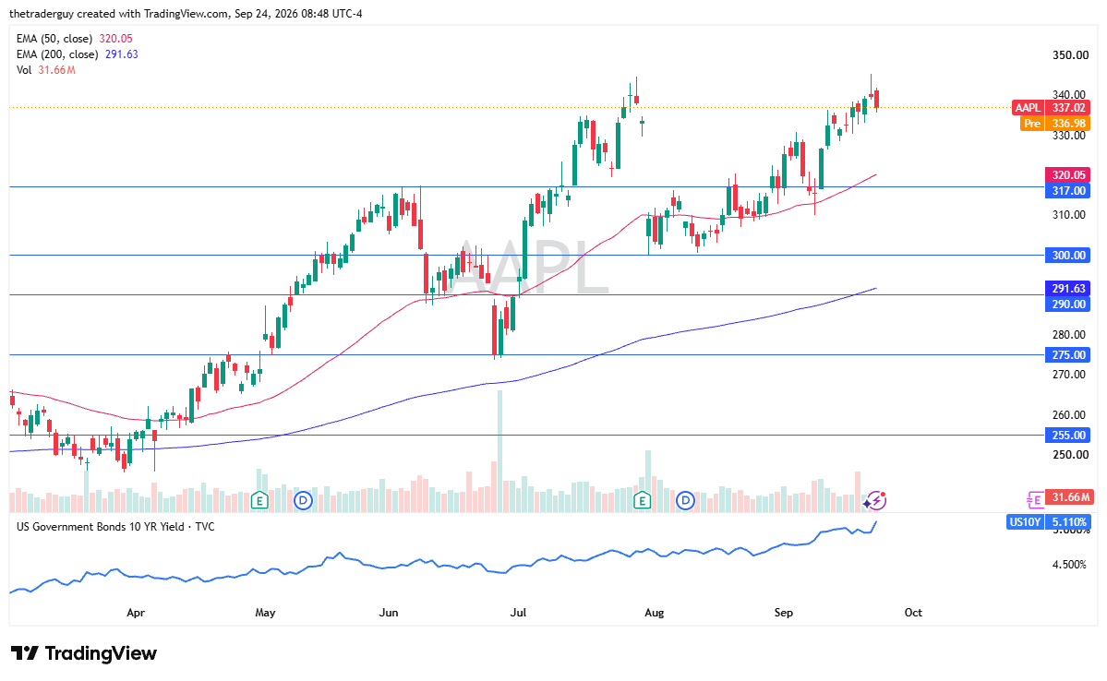Screen dimensions: 1107x681
Task: Select the 300.00 horizontal line label
Action: pos(1067,256)
